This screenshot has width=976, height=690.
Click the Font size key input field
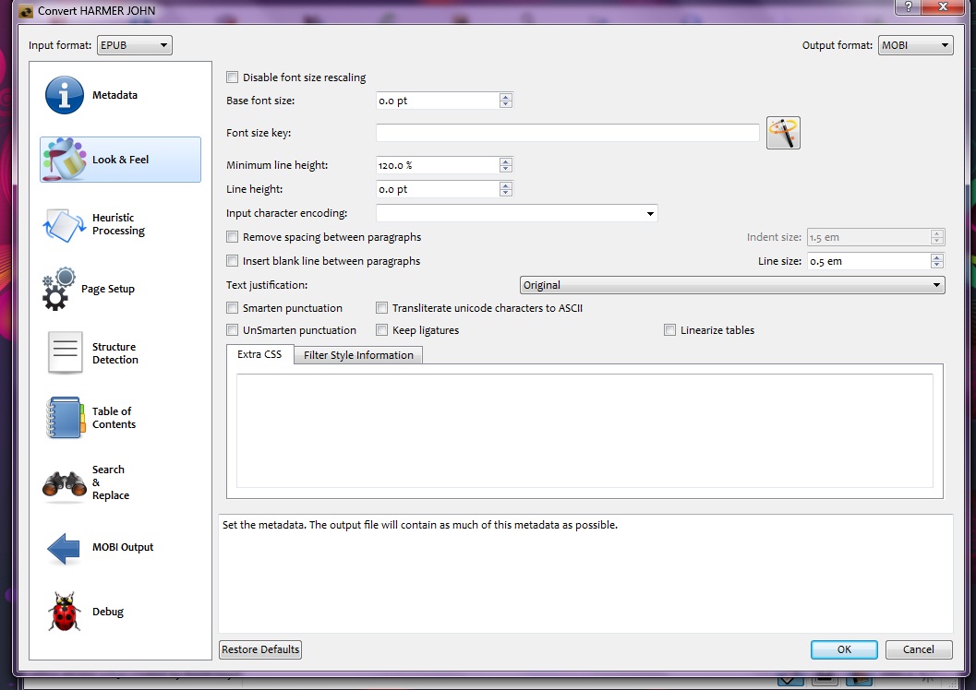coord(568,133)
